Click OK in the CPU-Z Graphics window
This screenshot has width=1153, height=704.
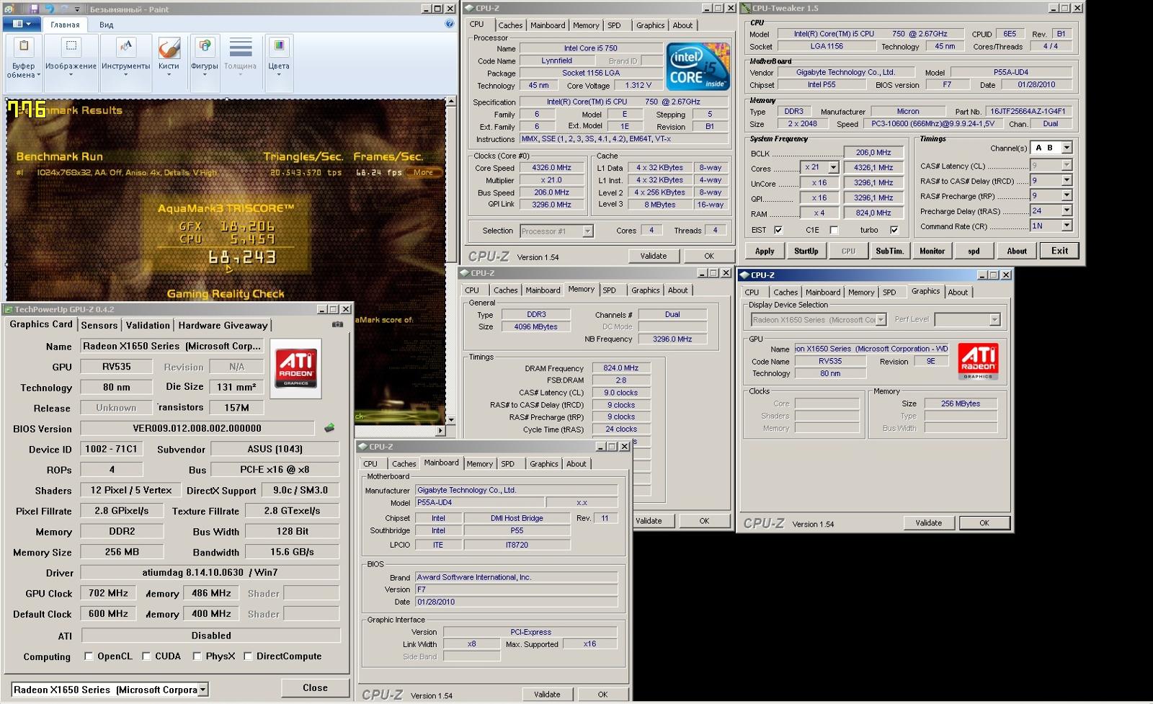click(984, 523)
